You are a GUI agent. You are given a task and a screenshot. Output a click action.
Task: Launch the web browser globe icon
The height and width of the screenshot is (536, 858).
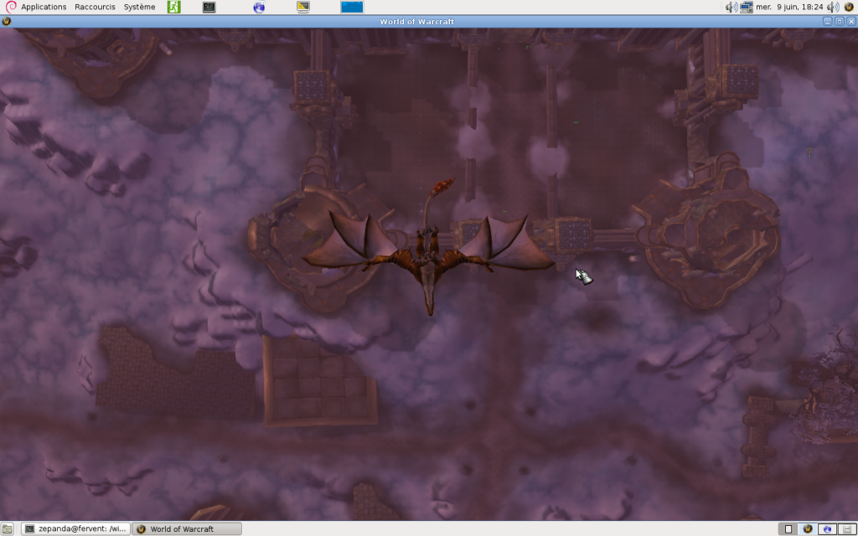coord(259,7)
